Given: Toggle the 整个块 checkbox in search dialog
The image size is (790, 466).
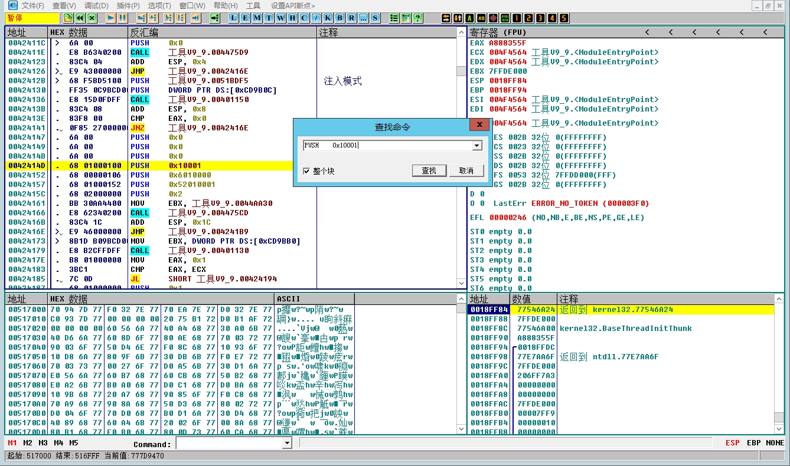Looking at the screenshot, I should [x=306, y=171].
